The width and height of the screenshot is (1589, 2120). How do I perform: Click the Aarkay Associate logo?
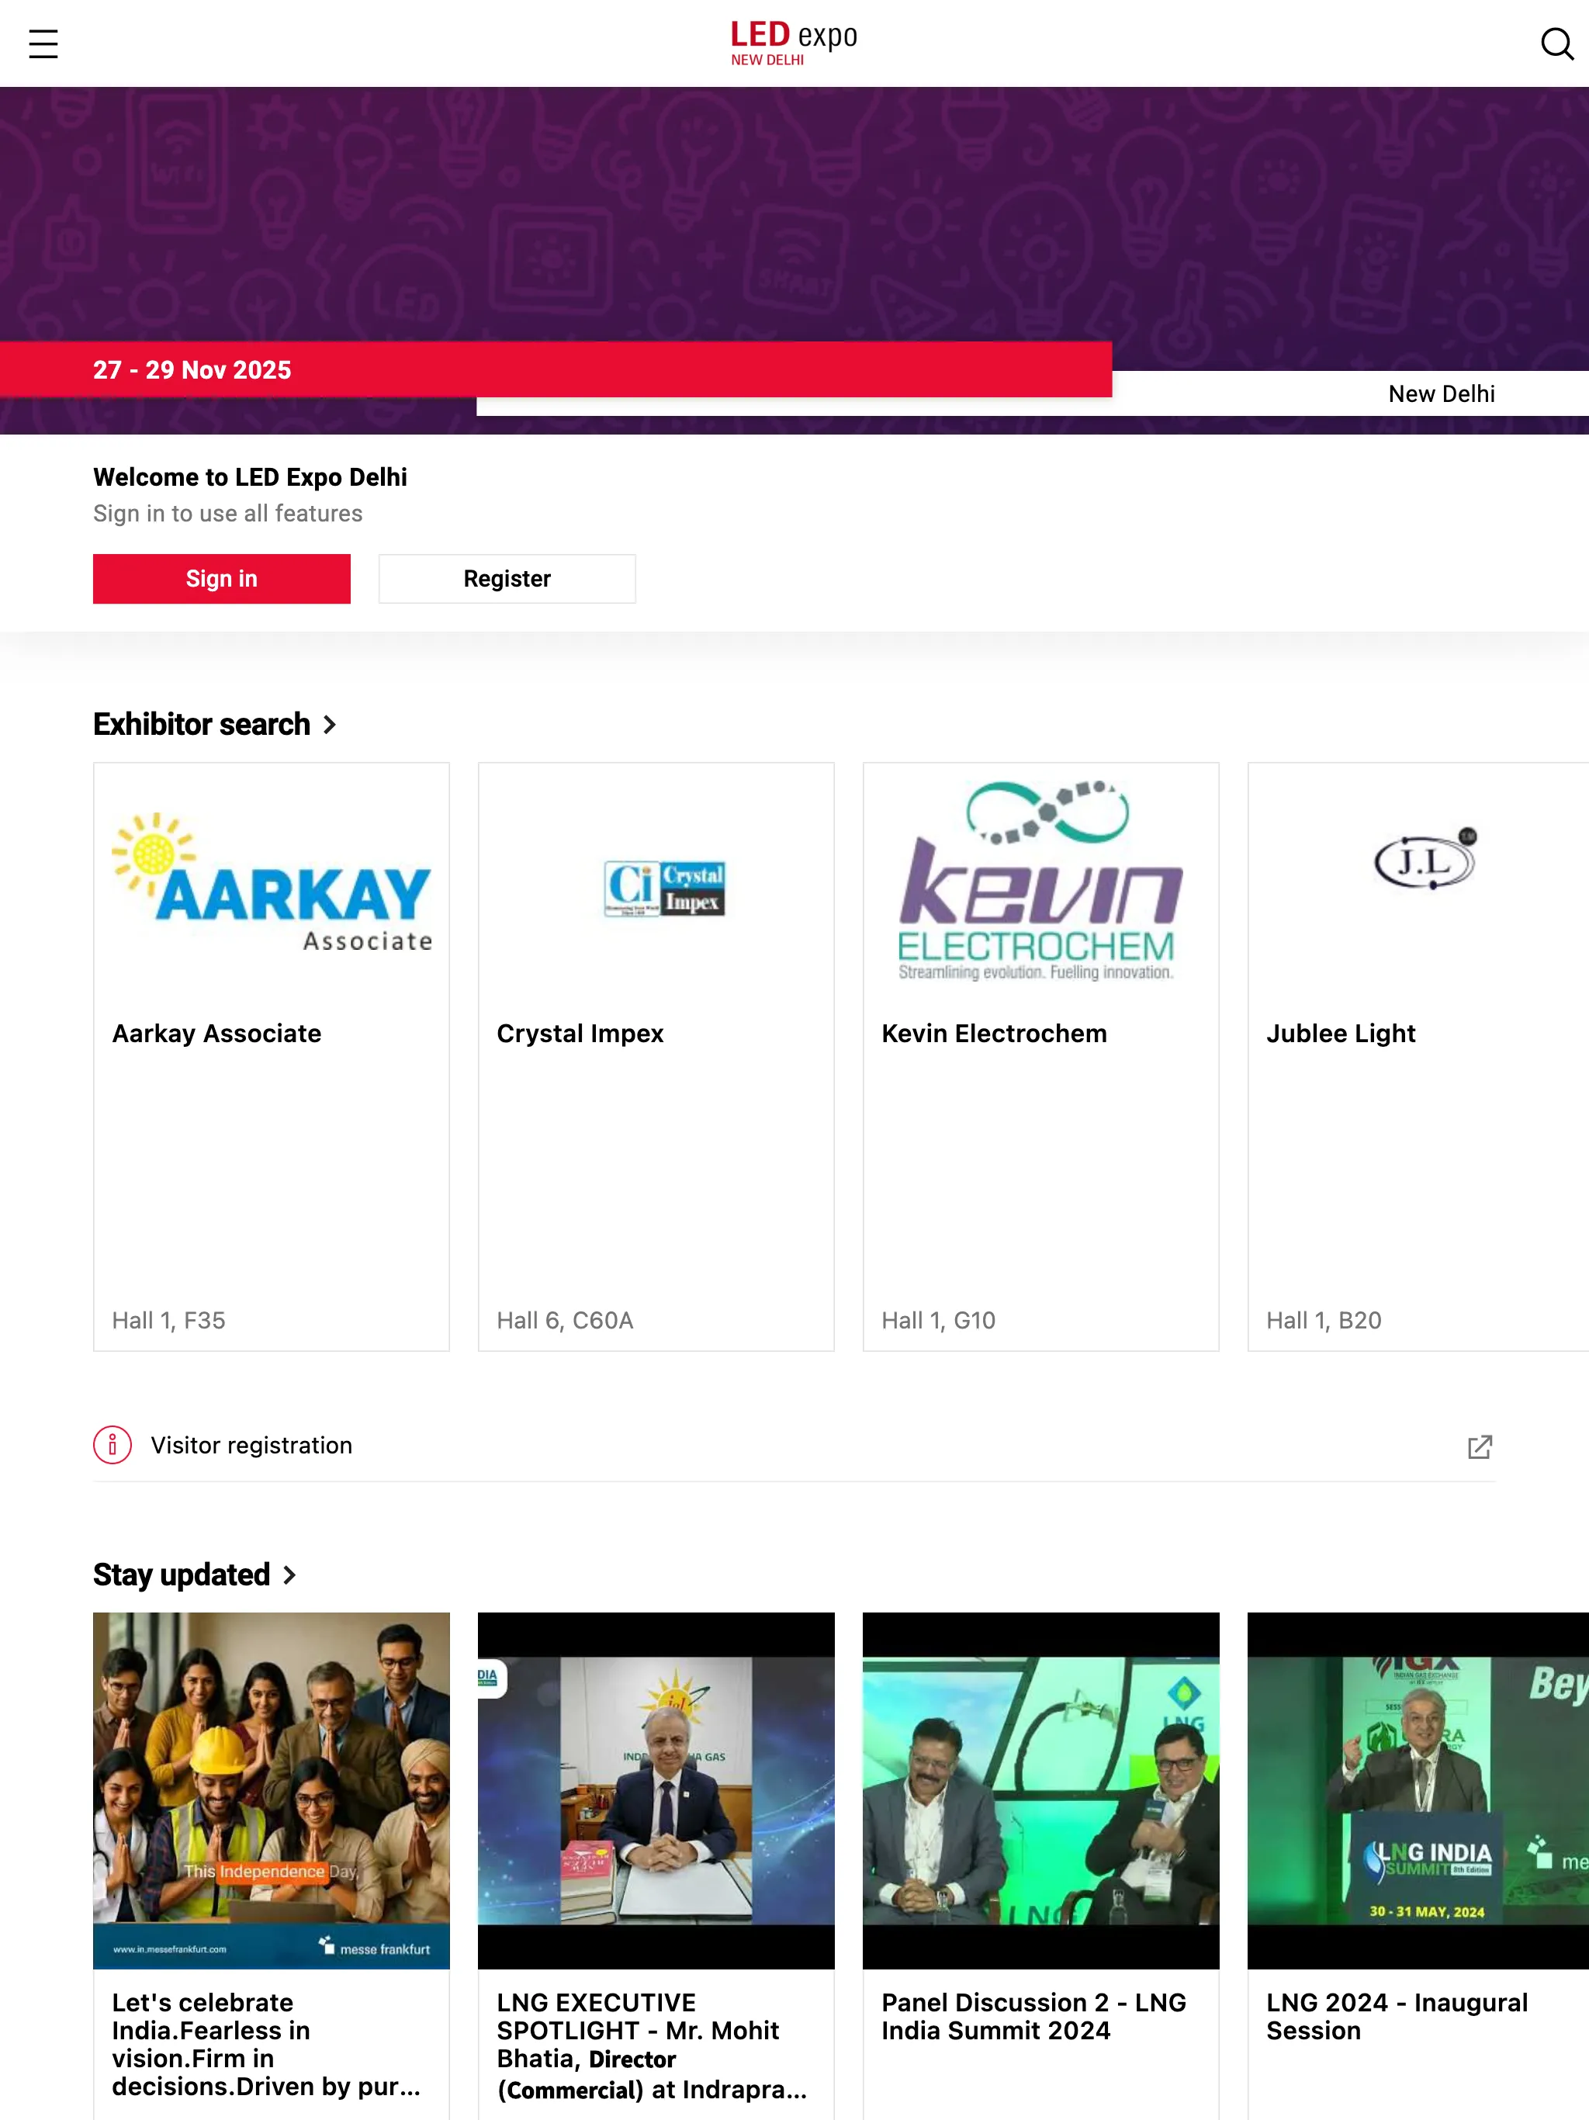tap(272, 882)
